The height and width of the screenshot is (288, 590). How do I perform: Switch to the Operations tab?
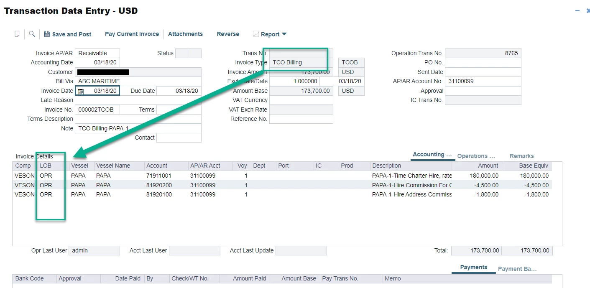[x=476, y=156]
